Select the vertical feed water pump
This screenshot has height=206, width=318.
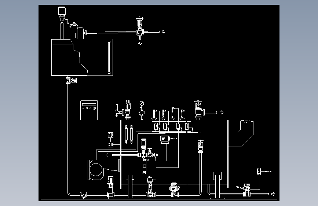click(x=110, y=187)
